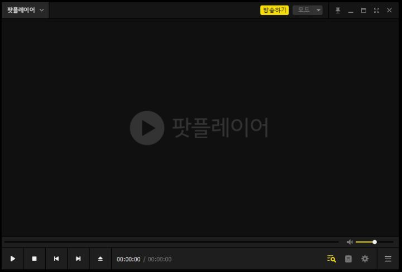Click the seek progress bar

point(171,242)
